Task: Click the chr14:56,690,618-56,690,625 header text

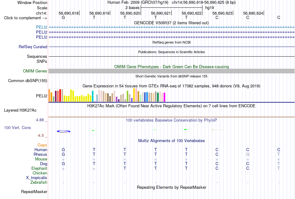Action: point(204,2)
